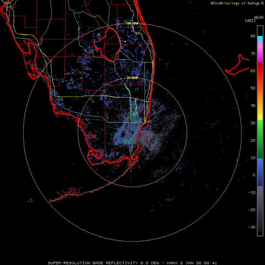Click the 08:41 timestamp

coord(211,263)
